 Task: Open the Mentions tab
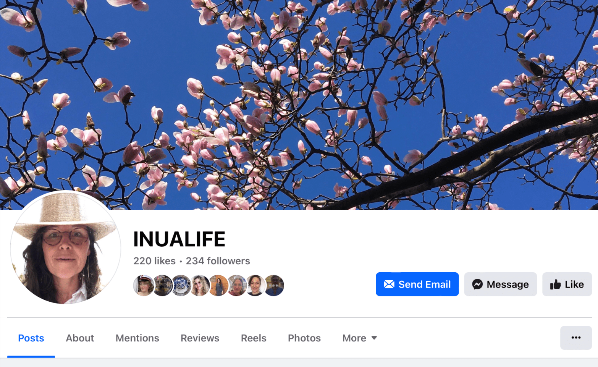137,338
